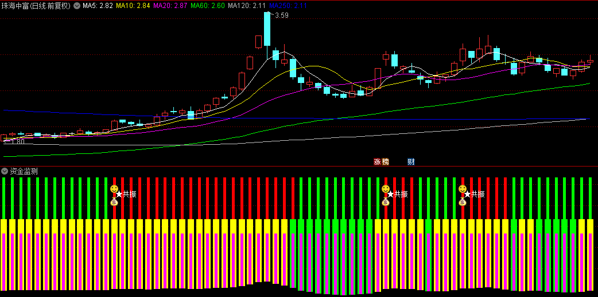This screenshot has width=598, height=297.
Task: Click the 资金监测 panel title
Action: (24, 171)
